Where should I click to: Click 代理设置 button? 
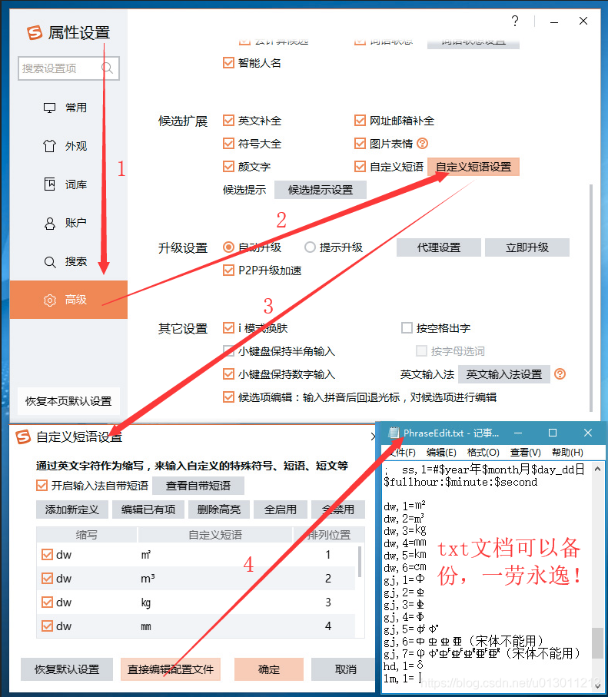(x=439, y=247)
